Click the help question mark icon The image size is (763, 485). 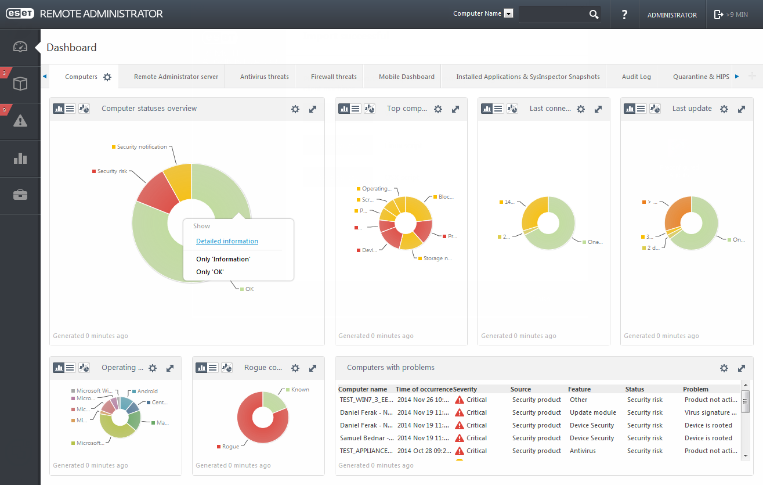(624, 15)
